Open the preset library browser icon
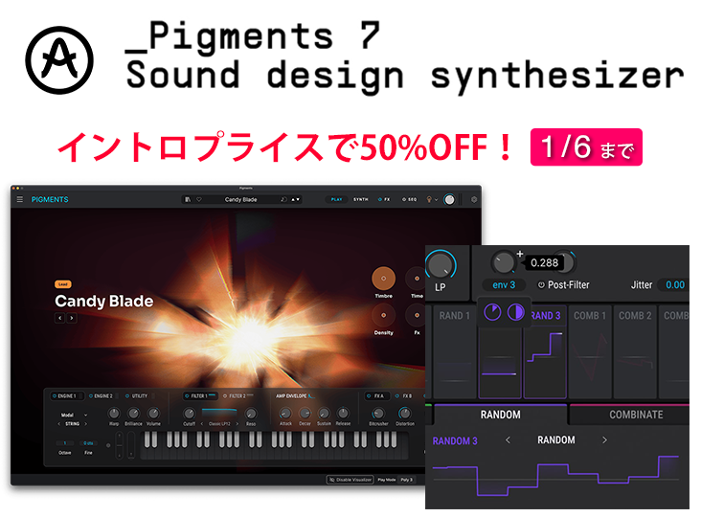Screen dimensions: 701x517 [188, 199]
